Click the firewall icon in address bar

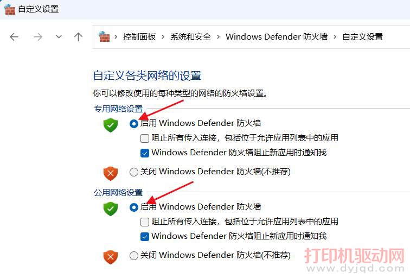click(x=104, y=36)
